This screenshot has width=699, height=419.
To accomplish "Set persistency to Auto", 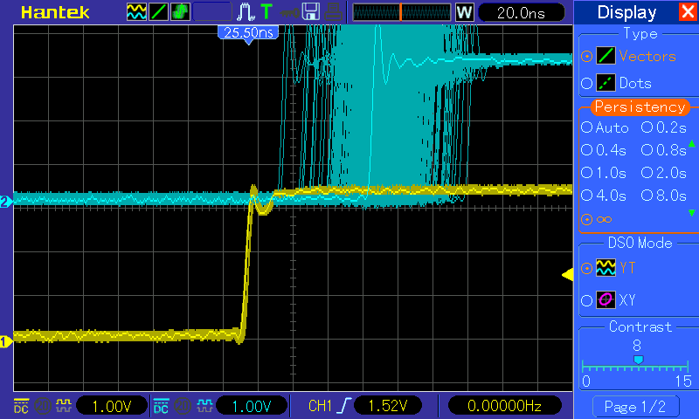I will (x=586, y=127).
